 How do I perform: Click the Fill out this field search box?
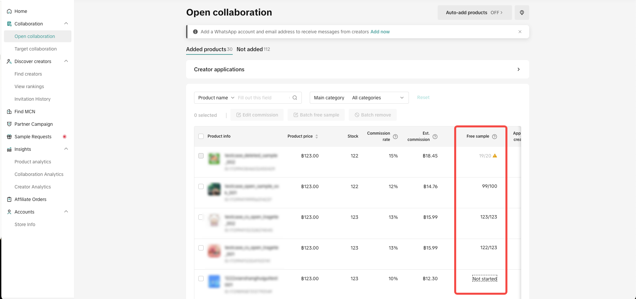point(262,98)
